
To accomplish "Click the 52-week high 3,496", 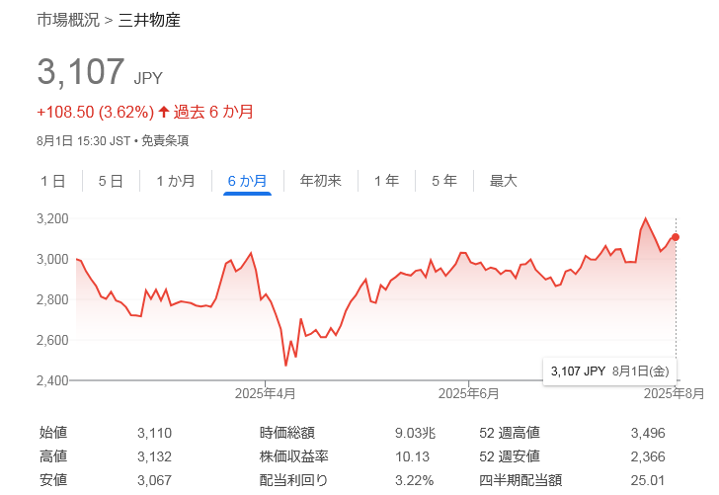I will point(648,433).
